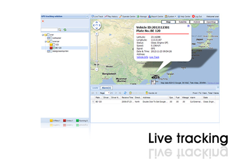Select the cotracker tree item
Screen dimensions: 249x166
(x=57, y=38)
